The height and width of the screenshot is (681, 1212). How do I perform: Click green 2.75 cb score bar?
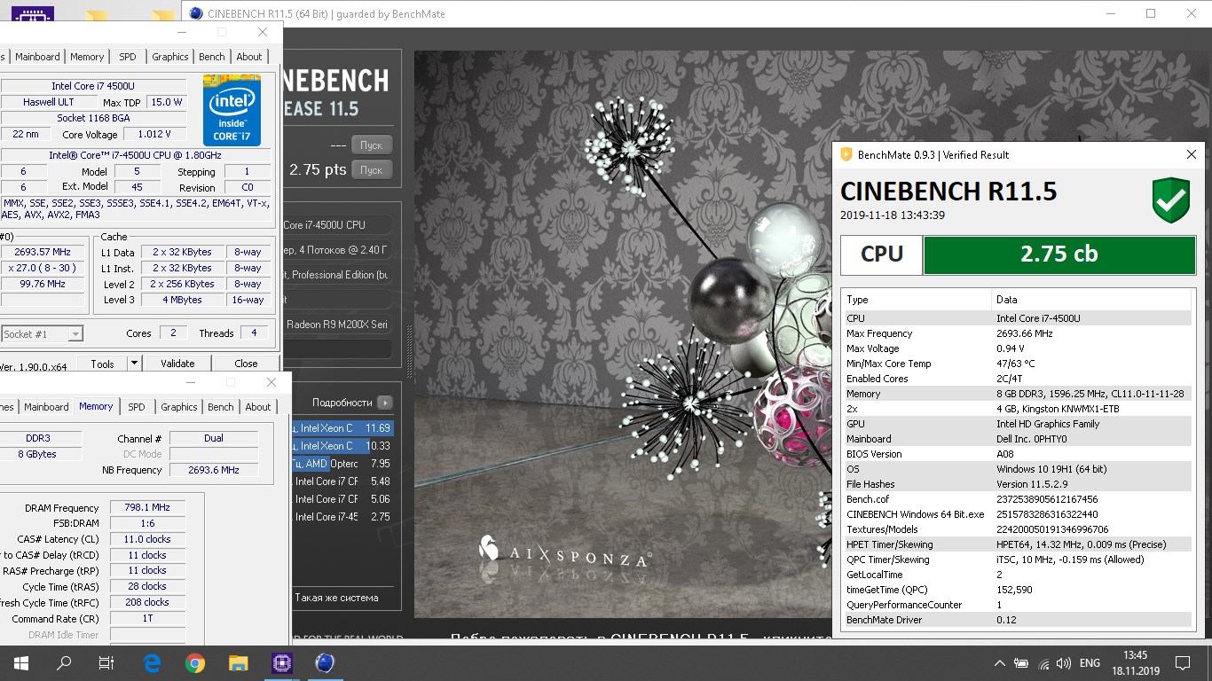[x=1059, y=254]
